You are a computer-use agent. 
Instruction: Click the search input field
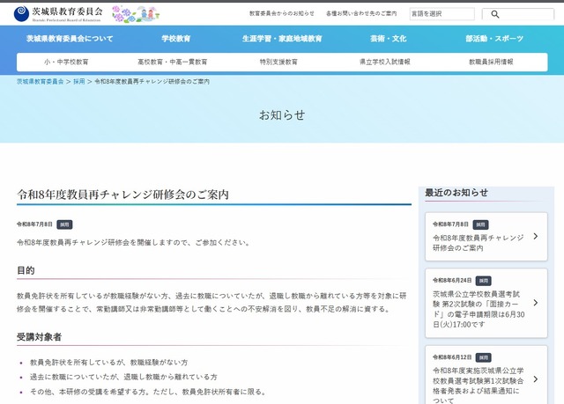(518, 14)
